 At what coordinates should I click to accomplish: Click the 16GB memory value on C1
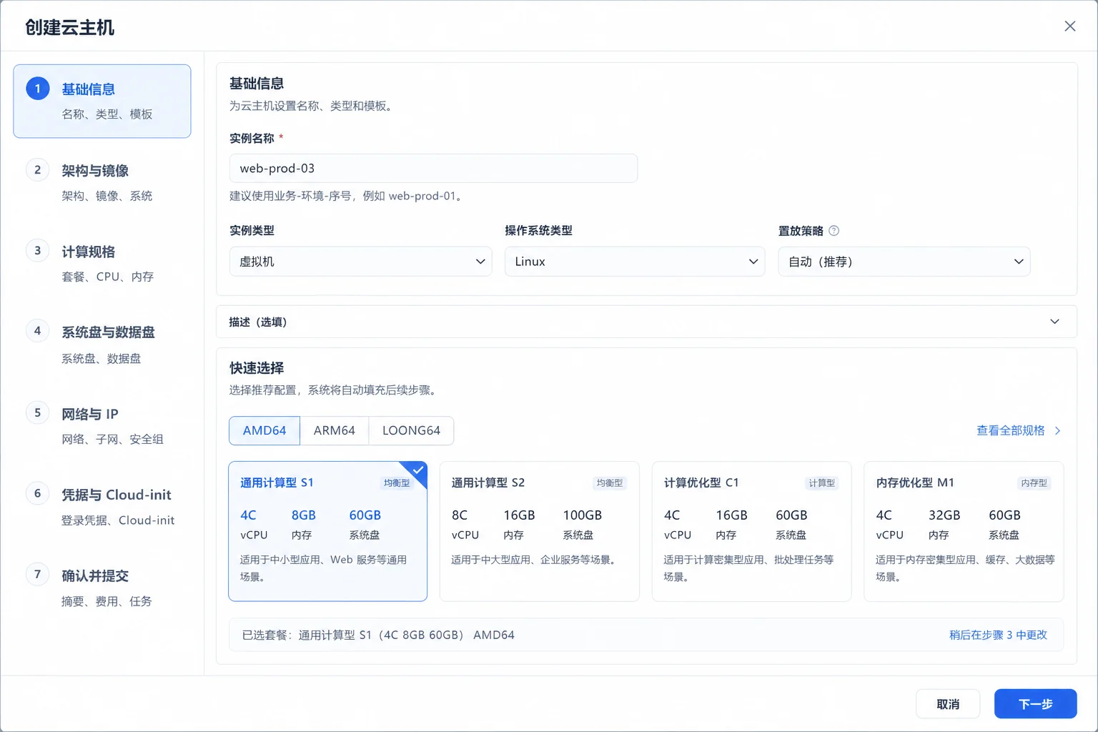(732, 515)
